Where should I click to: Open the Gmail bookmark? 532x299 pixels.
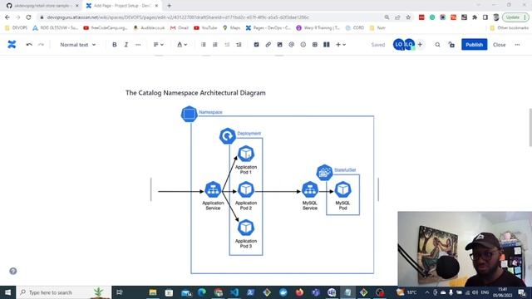coord(180,27)
